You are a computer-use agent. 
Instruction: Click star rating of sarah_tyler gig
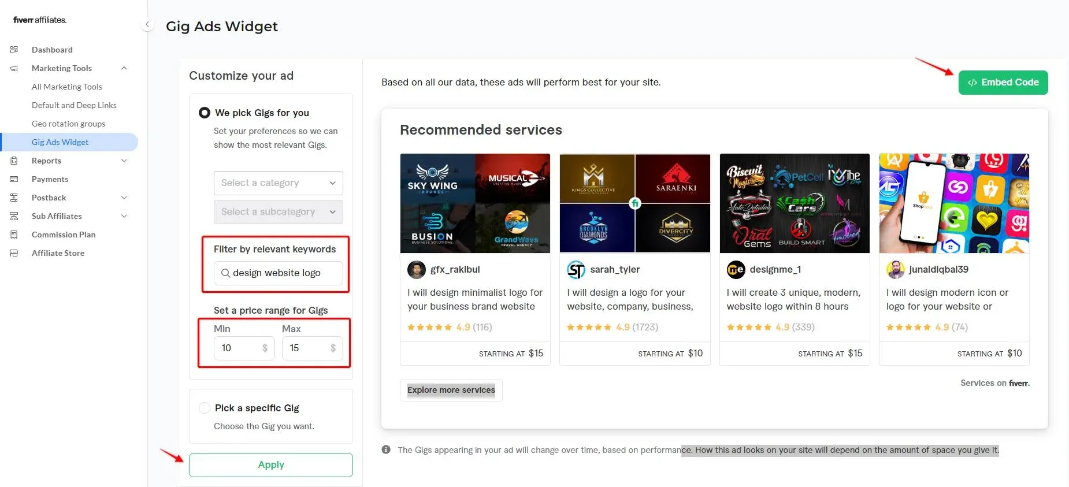coord(589,327)
